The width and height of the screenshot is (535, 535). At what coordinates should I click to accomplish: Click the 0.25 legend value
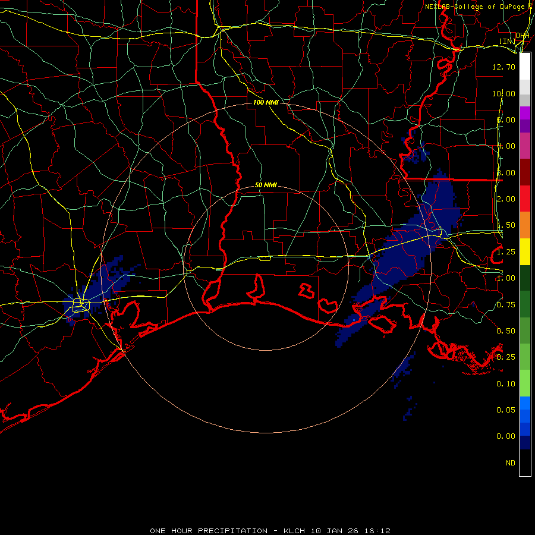(x=506, y=357)
